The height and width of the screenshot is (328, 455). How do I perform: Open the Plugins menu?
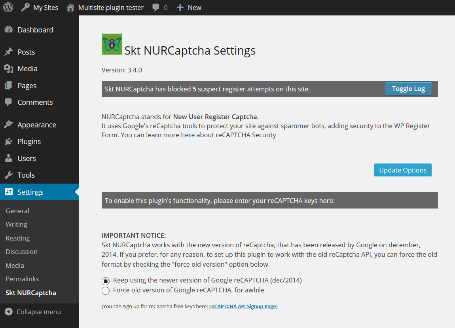[29, 142]
